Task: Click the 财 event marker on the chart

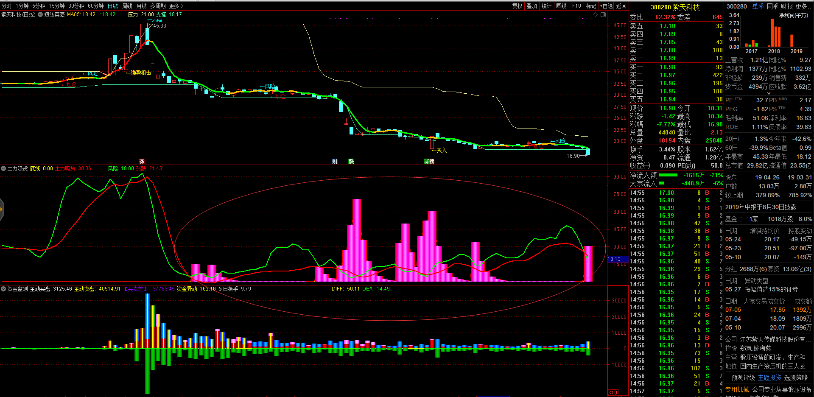Action: (x=335, y=162)
